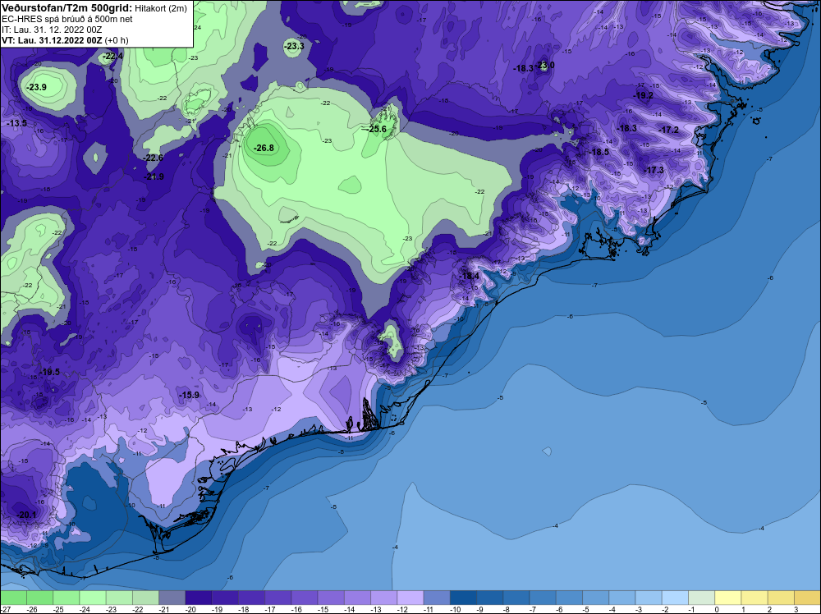The width and height of the screenshot is (821, 614).
Task: Click the golden 3 legend swatch
Action: pos(807,598)
